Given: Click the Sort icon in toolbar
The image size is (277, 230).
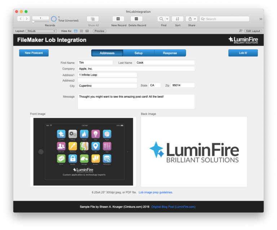Looking at the screenshot, I should (x=177, y=19).
